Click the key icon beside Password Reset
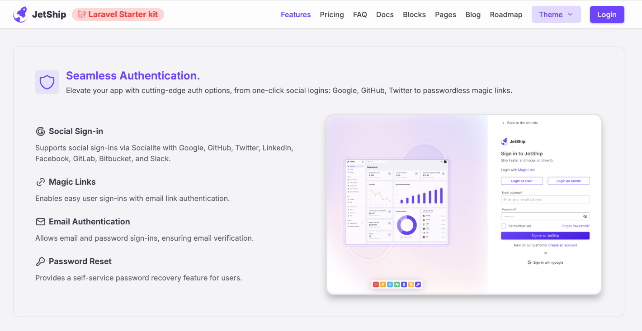The width and height of the screenshot is (642, 331). tap(41, 261)
